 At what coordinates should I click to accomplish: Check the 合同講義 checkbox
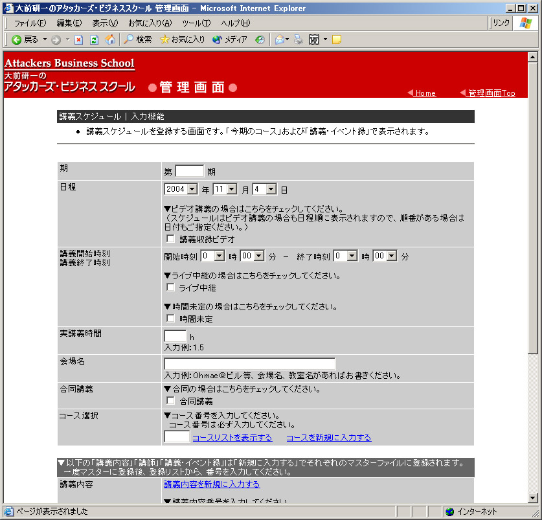pyautogui.click(x=170, y=400)
